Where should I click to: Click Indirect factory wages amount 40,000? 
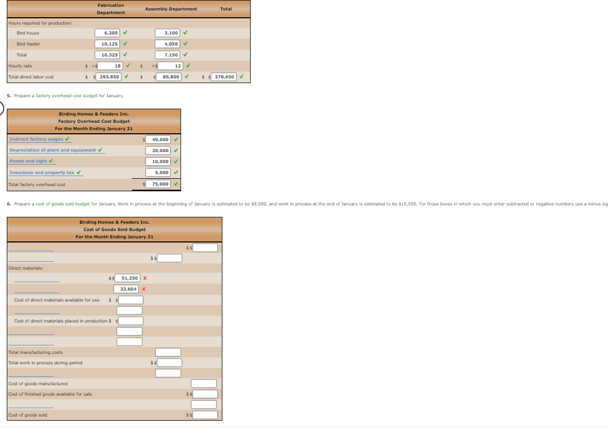coord(158,140)
